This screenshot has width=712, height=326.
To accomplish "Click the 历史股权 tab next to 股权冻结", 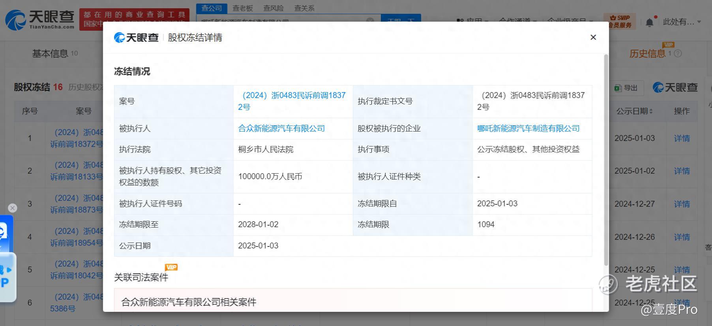I will tap(86, 87).
